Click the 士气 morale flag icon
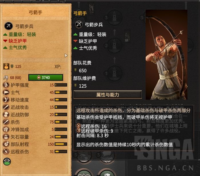Image resolution: width=200 pixels, height=176 pixels. pyautogui.click(x=6, y=92)
